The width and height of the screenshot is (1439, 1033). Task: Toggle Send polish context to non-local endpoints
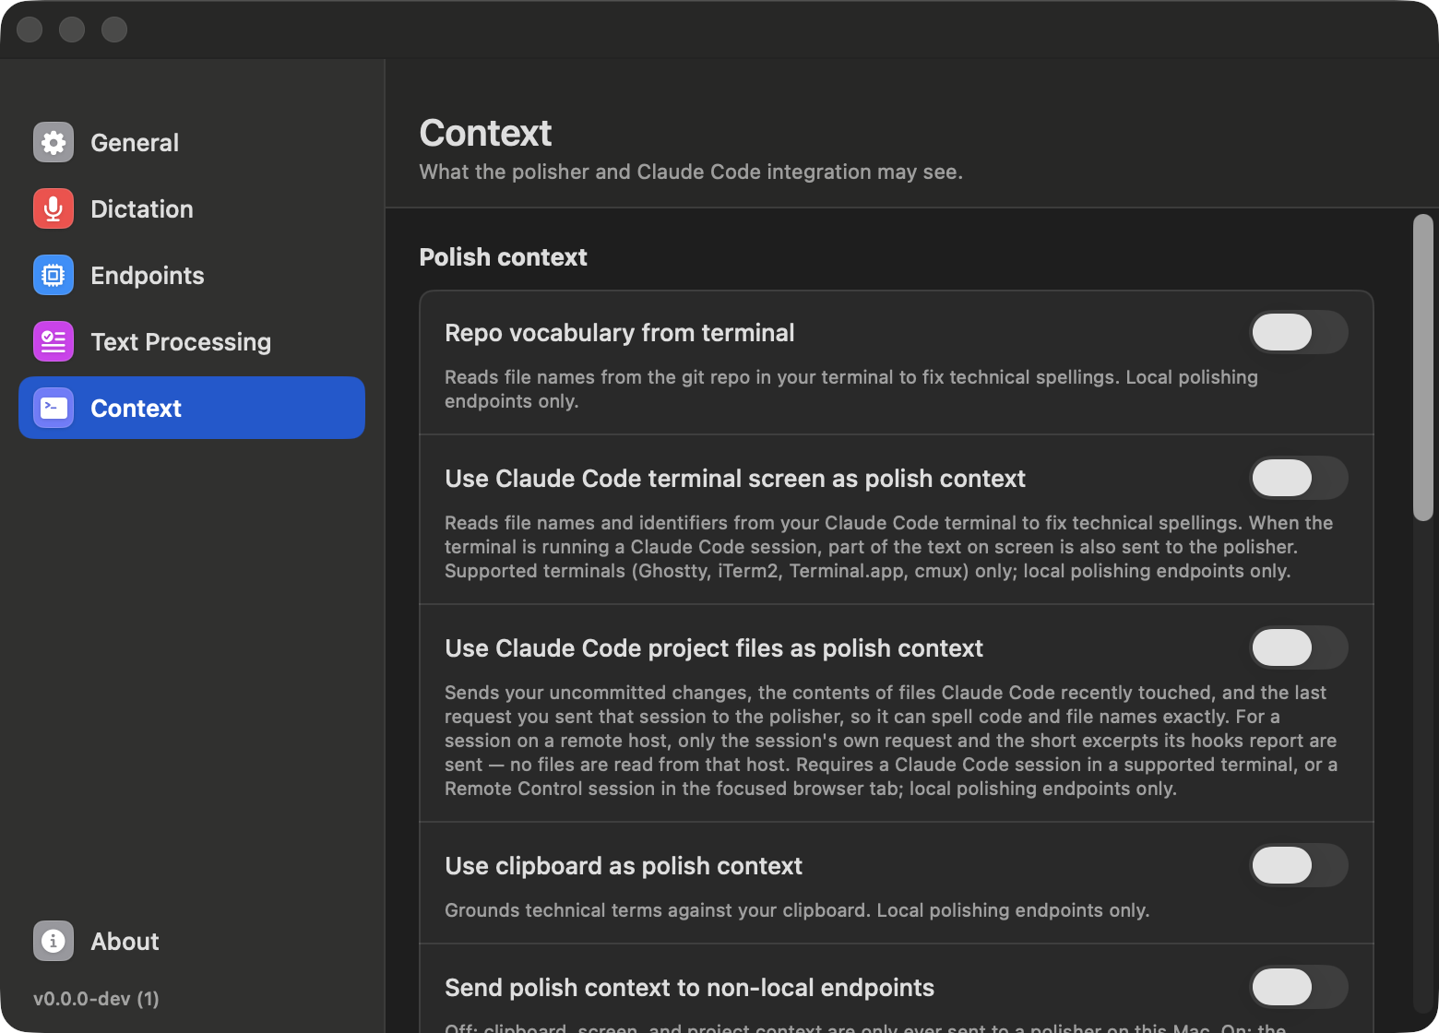(x=1299, y=987)
